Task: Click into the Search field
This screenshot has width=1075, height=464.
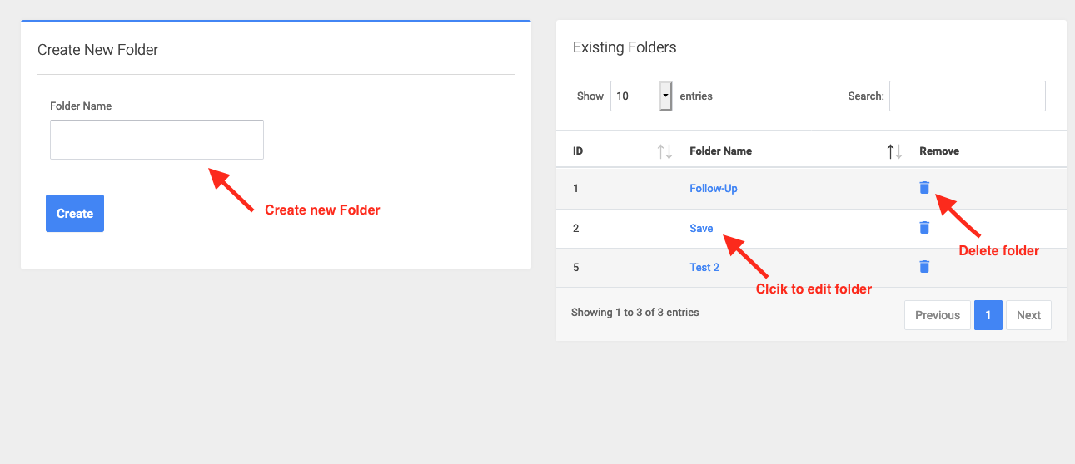Action: coord(968,96)
